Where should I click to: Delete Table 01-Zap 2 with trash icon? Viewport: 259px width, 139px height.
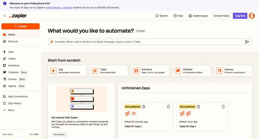[168, 107]
